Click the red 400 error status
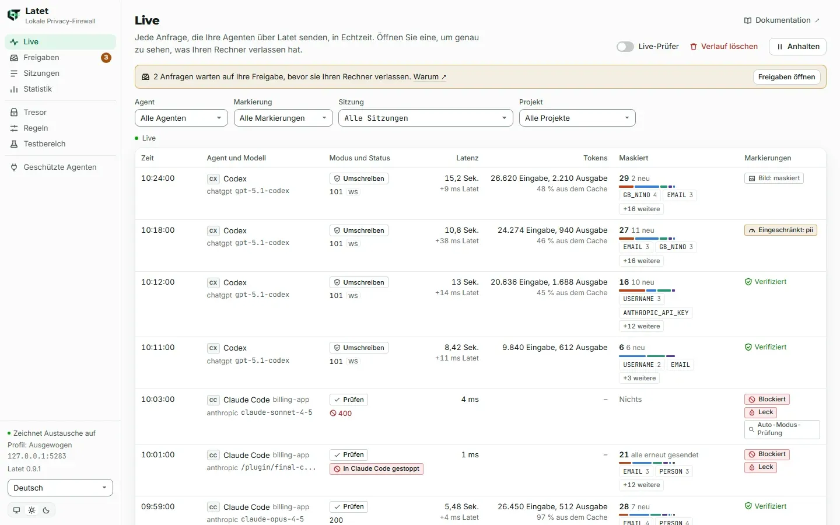Image resolution: width=840 pixels, height=525 pixels. (341, 414)
